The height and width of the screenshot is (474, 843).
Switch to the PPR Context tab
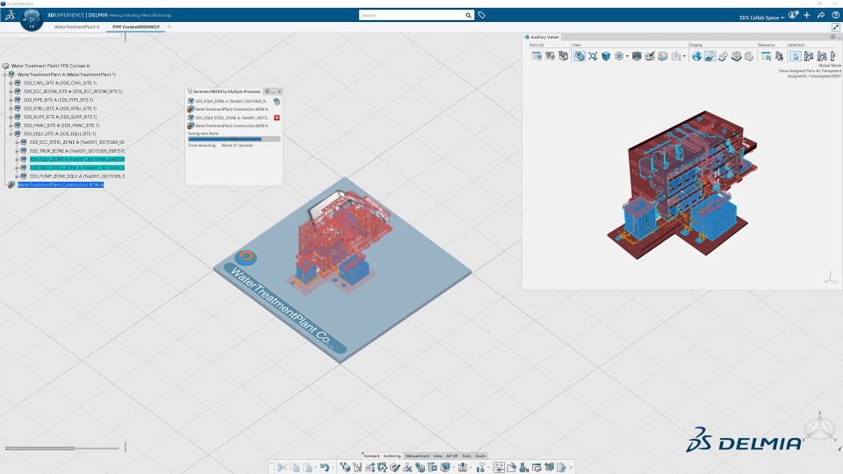[x=135, y=26]
